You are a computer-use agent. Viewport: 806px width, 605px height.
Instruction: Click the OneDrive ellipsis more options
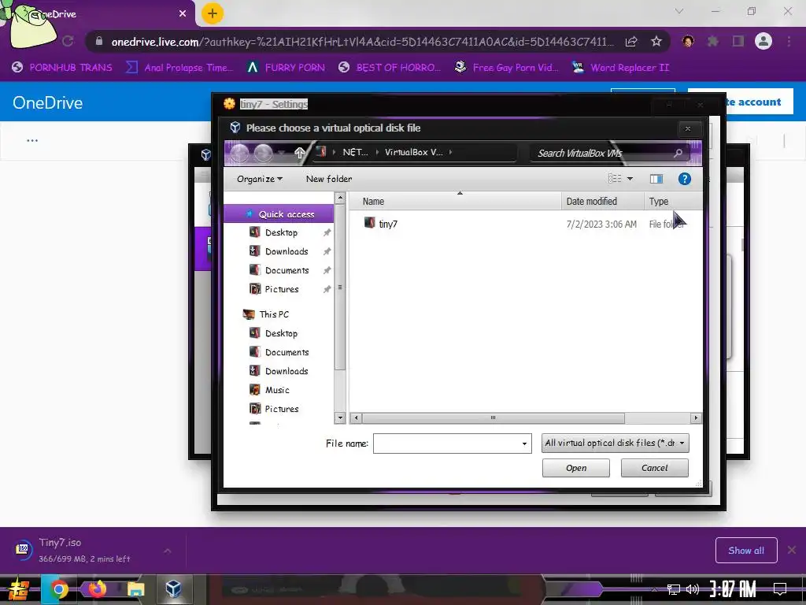(x=32, y=140)
